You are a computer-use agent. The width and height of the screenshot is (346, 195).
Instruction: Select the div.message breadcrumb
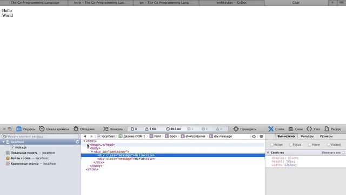(x=221, y=136)
